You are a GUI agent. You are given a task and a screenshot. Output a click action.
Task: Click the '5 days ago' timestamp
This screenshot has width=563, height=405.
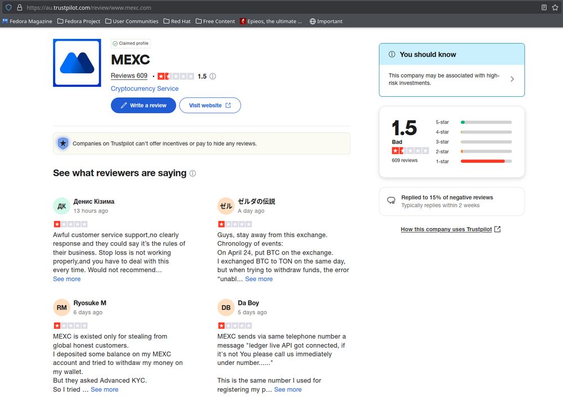point(252,312)
